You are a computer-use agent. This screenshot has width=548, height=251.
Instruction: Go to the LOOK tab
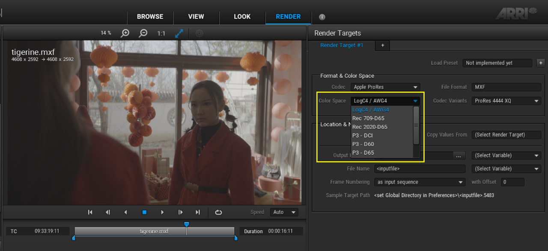[x=242, y=17]
